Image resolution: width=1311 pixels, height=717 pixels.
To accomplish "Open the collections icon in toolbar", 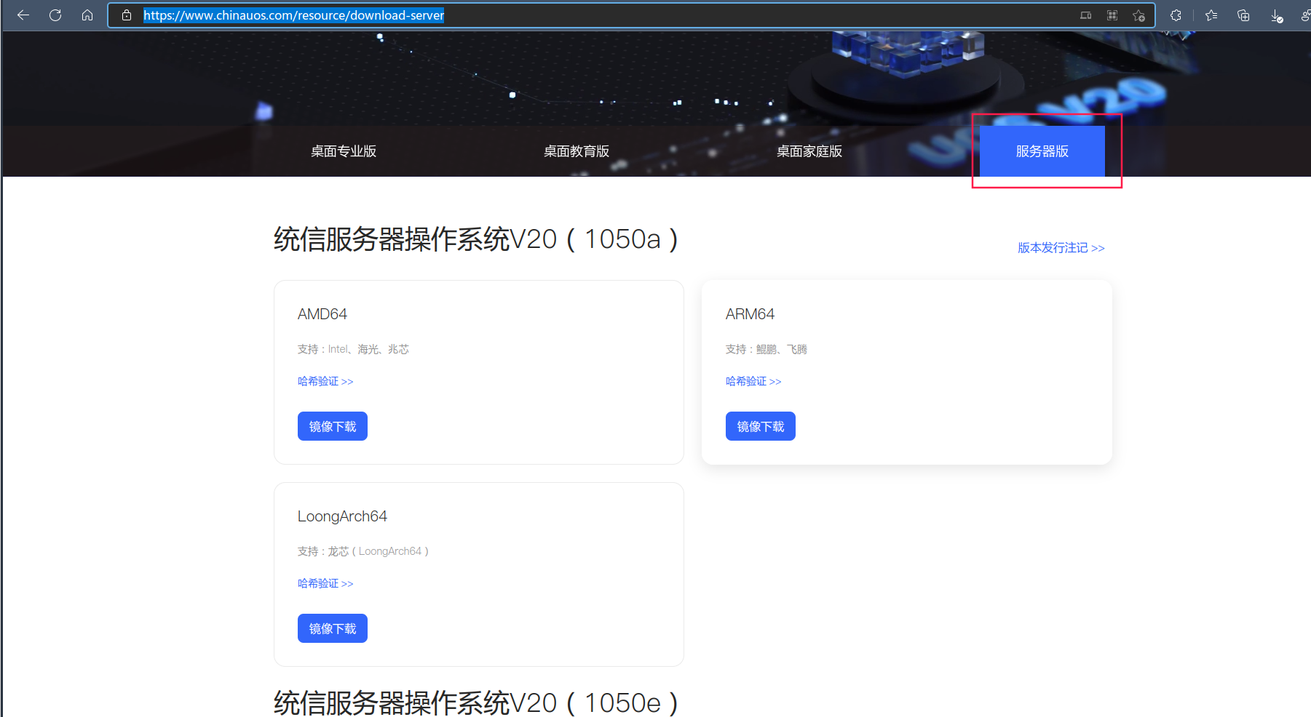I will [x=1243, y=15].
